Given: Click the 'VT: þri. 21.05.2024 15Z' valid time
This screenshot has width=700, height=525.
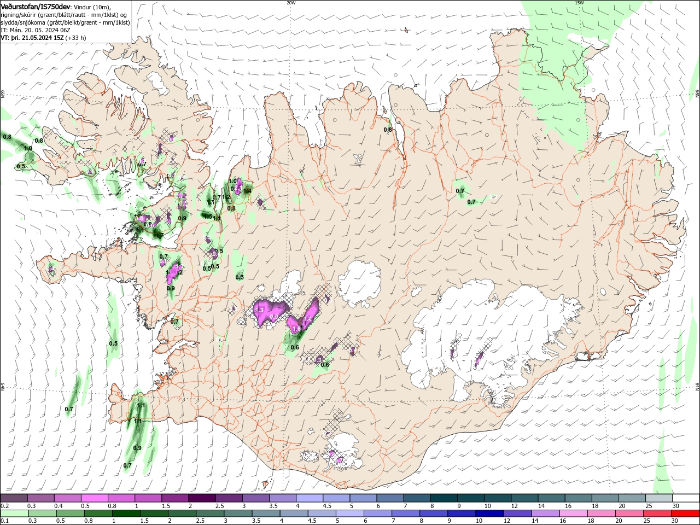Looking at the screenshot, I should point(32,38).
